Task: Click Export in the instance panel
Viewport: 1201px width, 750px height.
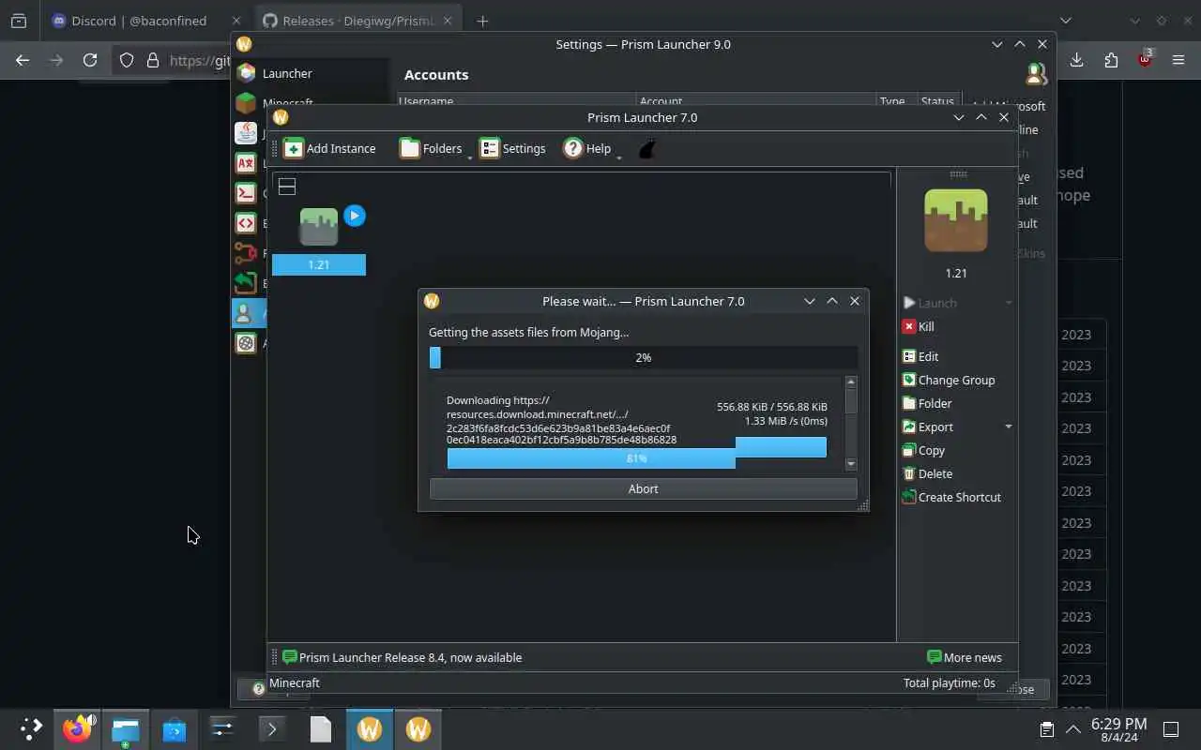Action: [928, 427]
